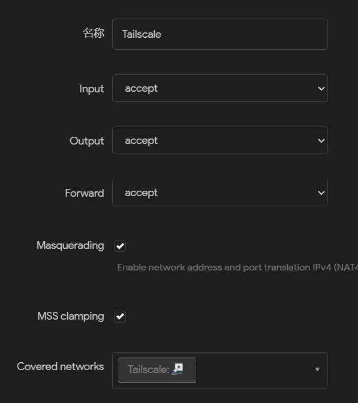Open the Forward policy accept dropdown
The image size is (358, 403).
point(220,193)
